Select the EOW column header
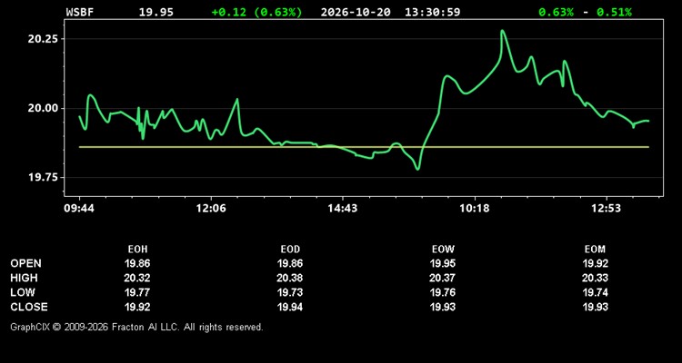 click(443, 250)
